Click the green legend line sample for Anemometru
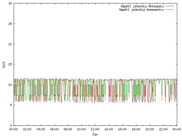 [169, 10]
